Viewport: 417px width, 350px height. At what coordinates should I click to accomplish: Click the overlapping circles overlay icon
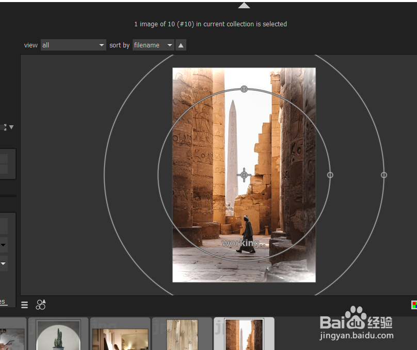41,305
